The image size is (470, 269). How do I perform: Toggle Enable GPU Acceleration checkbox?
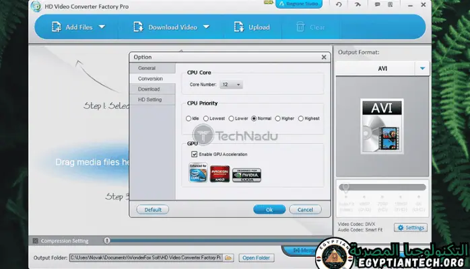coord(194,155)
